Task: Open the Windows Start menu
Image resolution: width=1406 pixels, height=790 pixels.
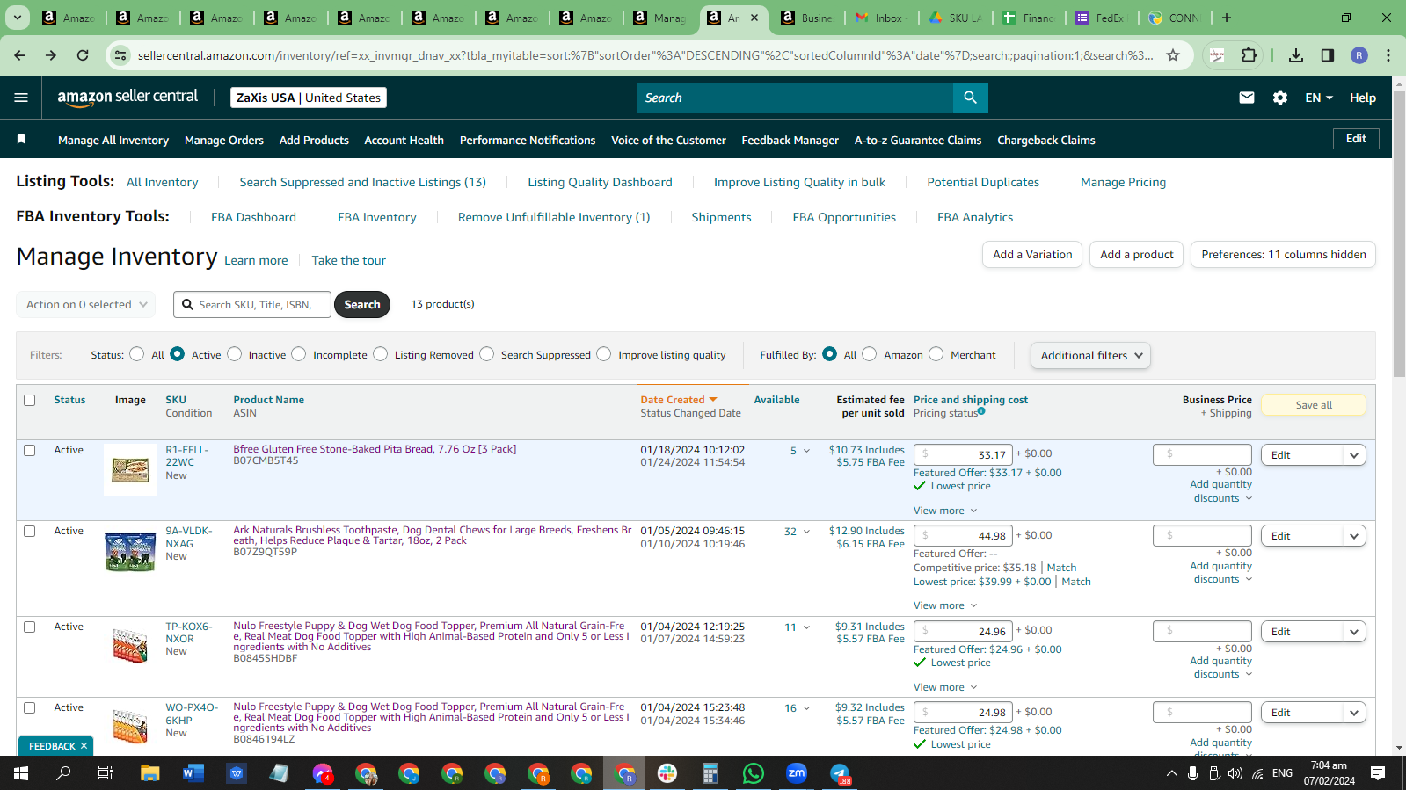Action: 21,773
